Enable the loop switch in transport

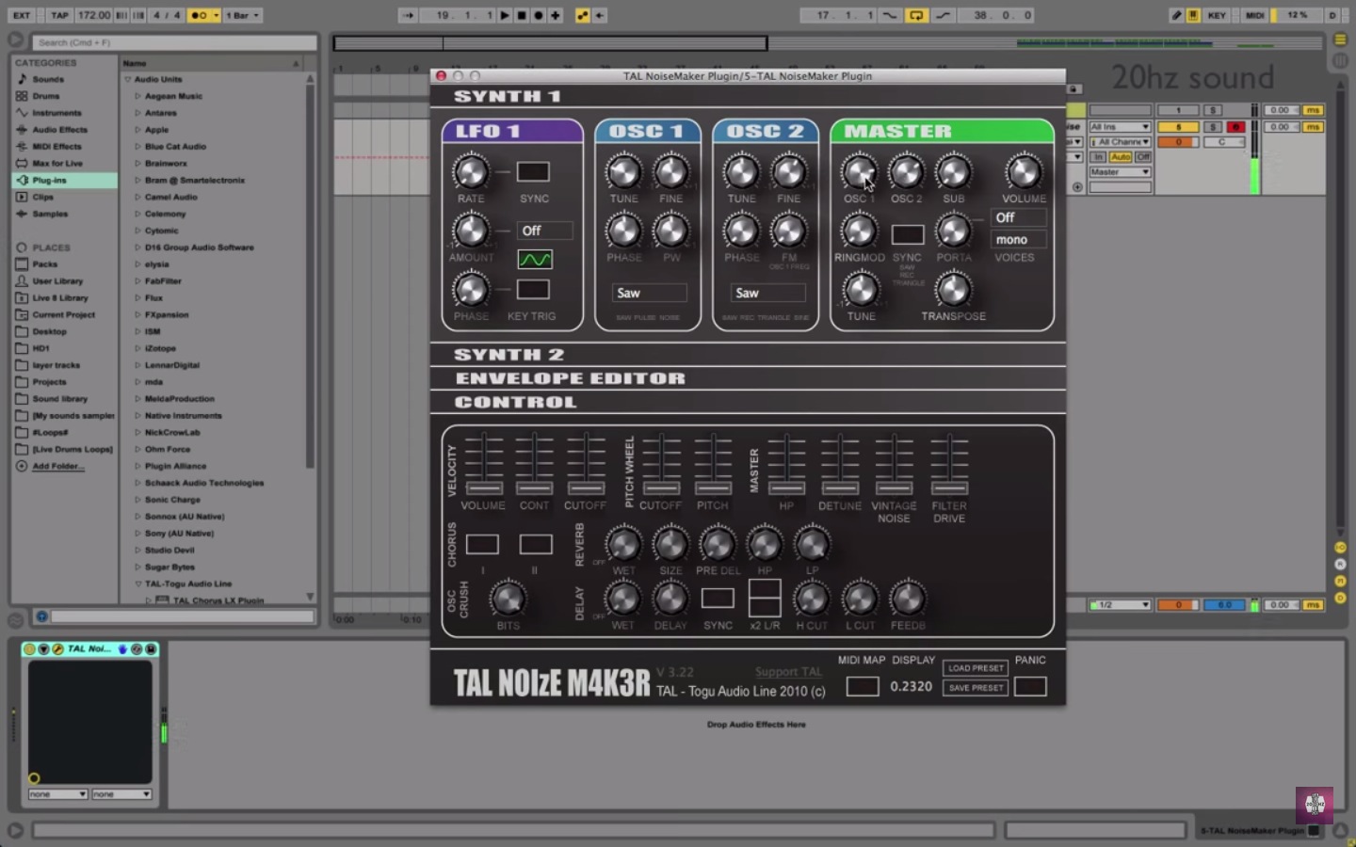click(915, 15)
